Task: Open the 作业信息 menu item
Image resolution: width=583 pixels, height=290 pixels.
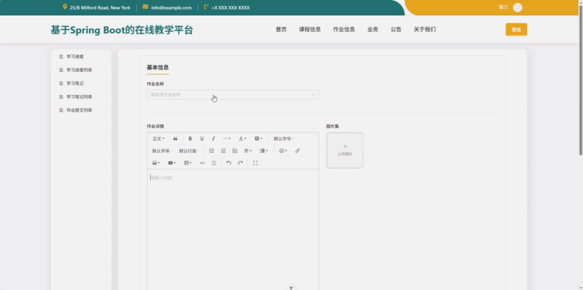Action: (x=344, y=30)
